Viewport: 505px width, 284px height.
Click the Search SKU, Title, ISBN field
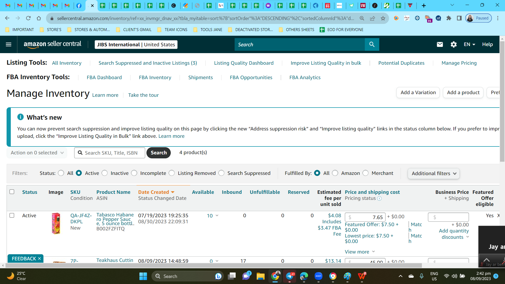point(110,153)
